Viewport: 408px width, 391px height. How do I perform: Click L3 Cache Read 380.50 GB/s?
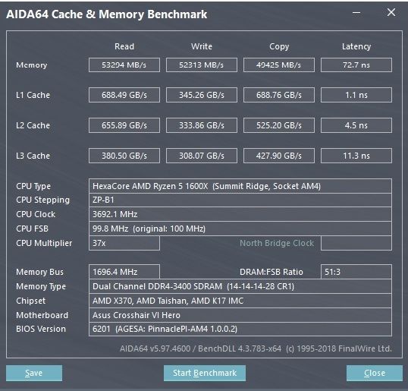[x=124, y=156]
